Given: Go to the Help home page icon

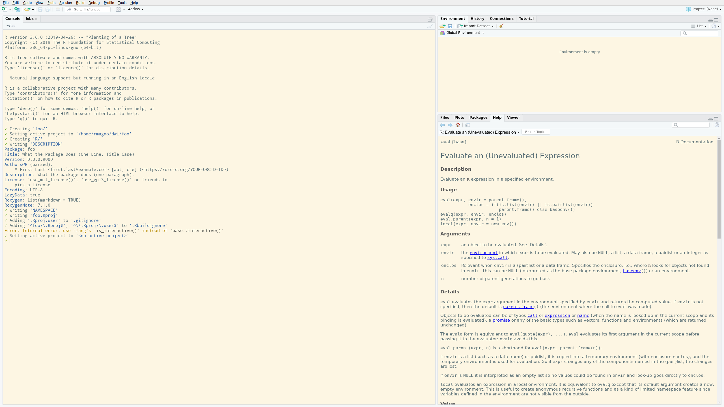Looking at the screenshot, I should coord(458,125).
